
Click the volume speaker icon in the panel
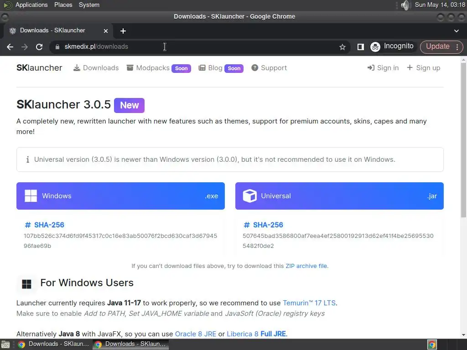[x=405, y=5]
